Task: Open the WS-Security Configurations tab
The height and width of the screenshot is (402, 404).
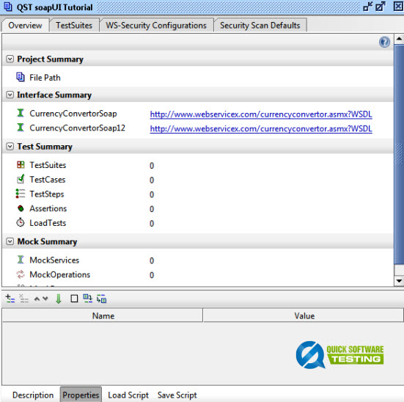Action: click(x=156, y=25)
